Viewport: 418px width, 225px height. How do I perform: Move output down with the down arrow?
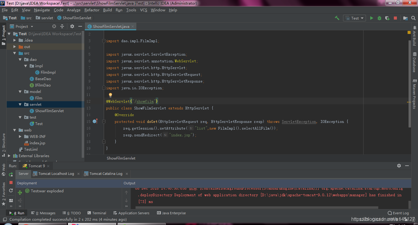(x=126, y=201)
